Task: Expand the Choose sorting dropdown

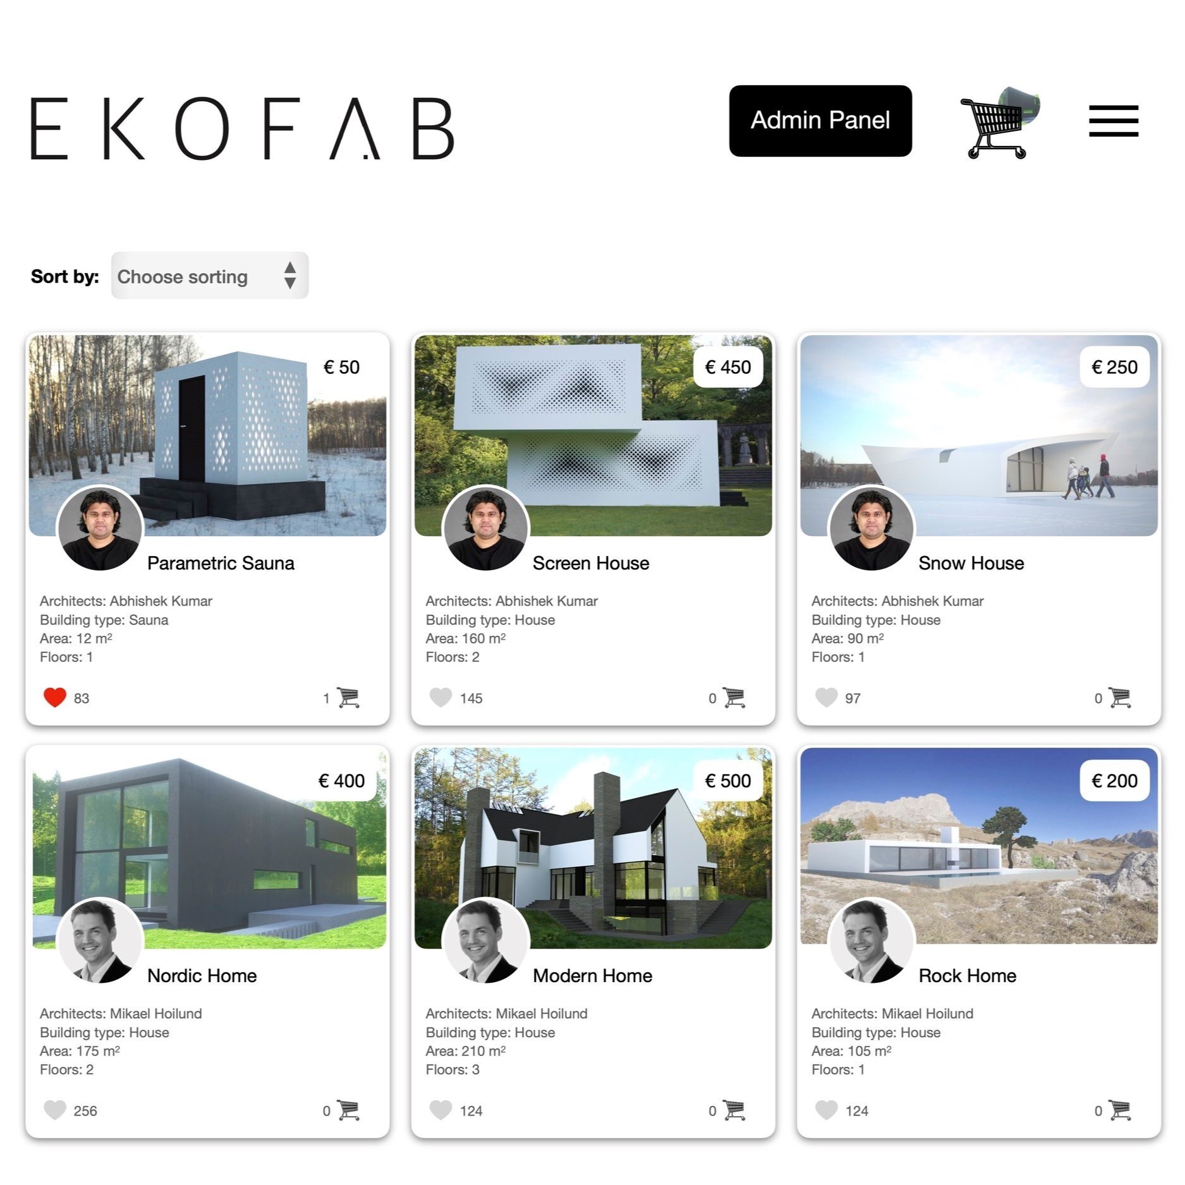Action: point(209,276)
